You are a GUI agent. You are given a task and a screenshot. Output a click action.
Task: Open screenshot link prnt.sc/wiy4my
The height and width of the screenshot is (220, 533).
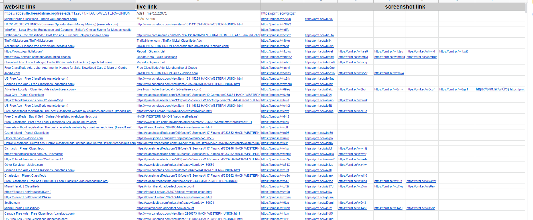pyautogui.click(x=421, y=181)
